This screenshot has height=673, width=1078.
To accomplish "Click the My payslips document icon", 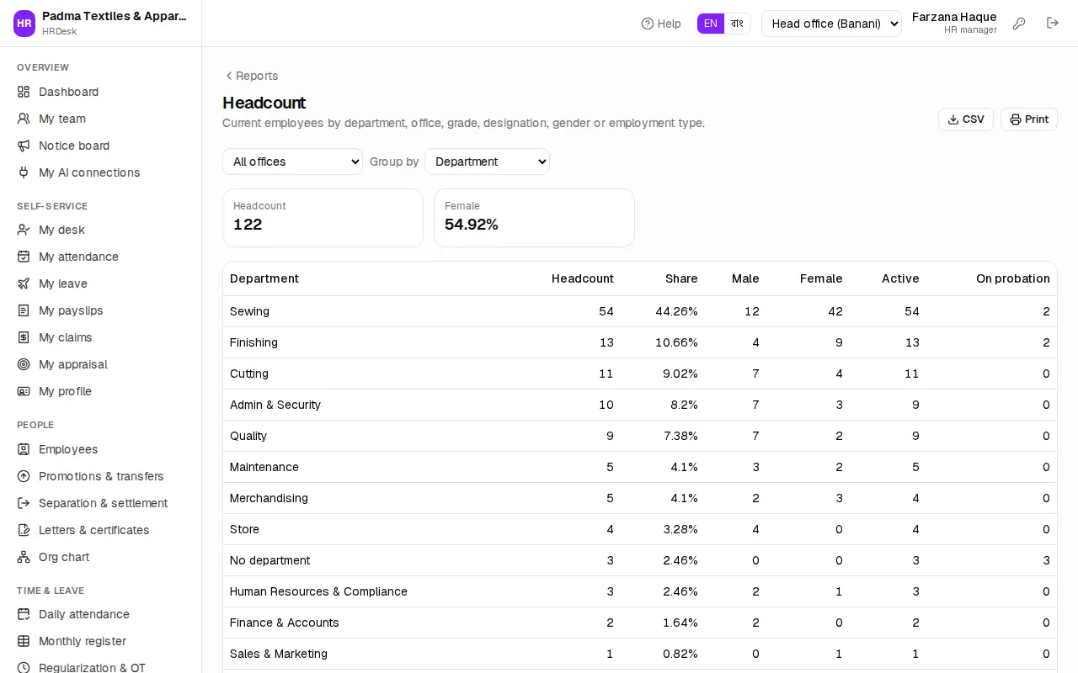I will pos(24,310).
